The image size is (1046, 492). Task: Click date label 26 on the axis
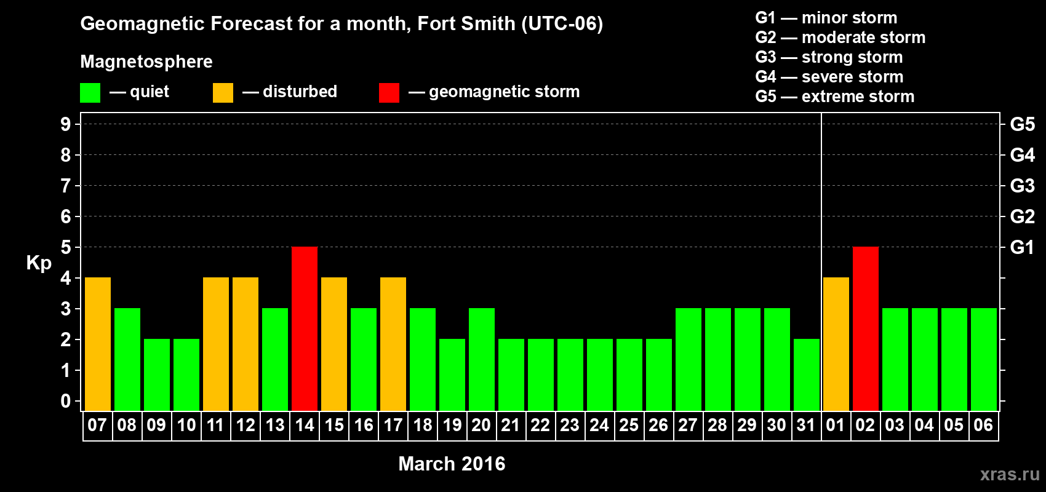[x=658, y=425]
